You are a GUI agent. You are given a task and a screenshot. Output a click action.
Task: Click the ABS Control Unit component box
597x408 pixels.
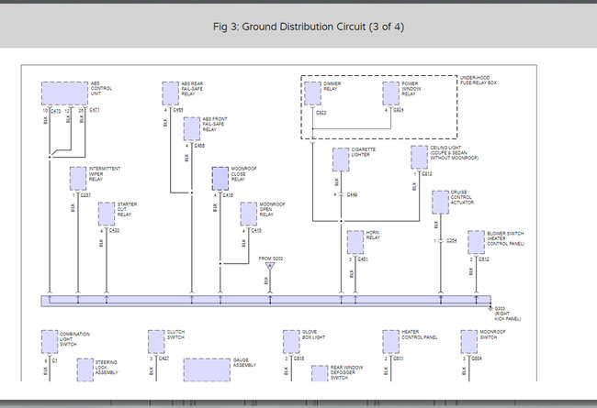click(x=63, y=94)
